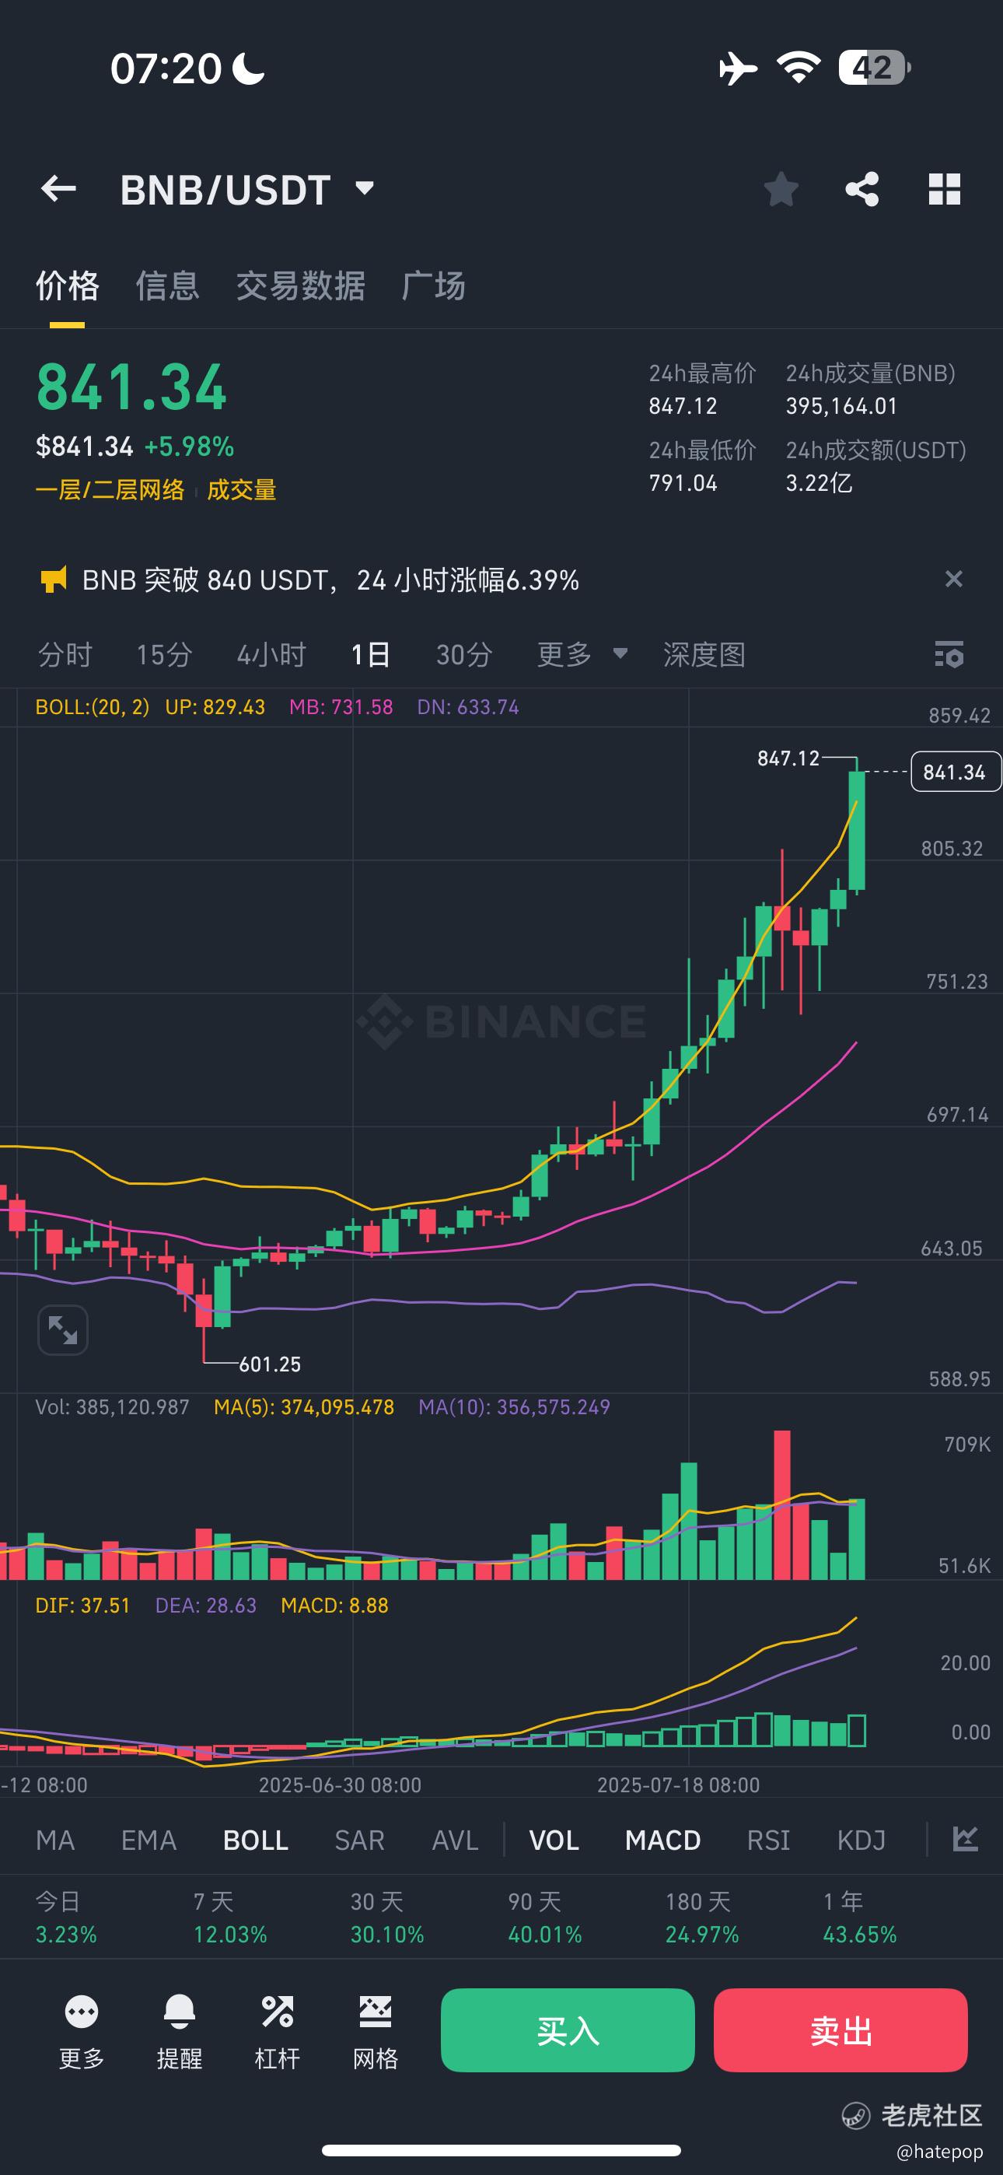1003x2175 pixels.
Task: Open indicator settings chart icon beside KDJ
Action: pos(964,1839)
